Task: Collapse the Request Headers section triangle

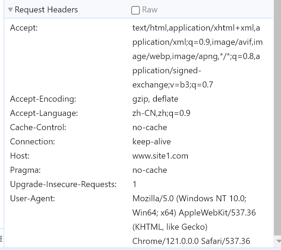Action: point(10,10)
